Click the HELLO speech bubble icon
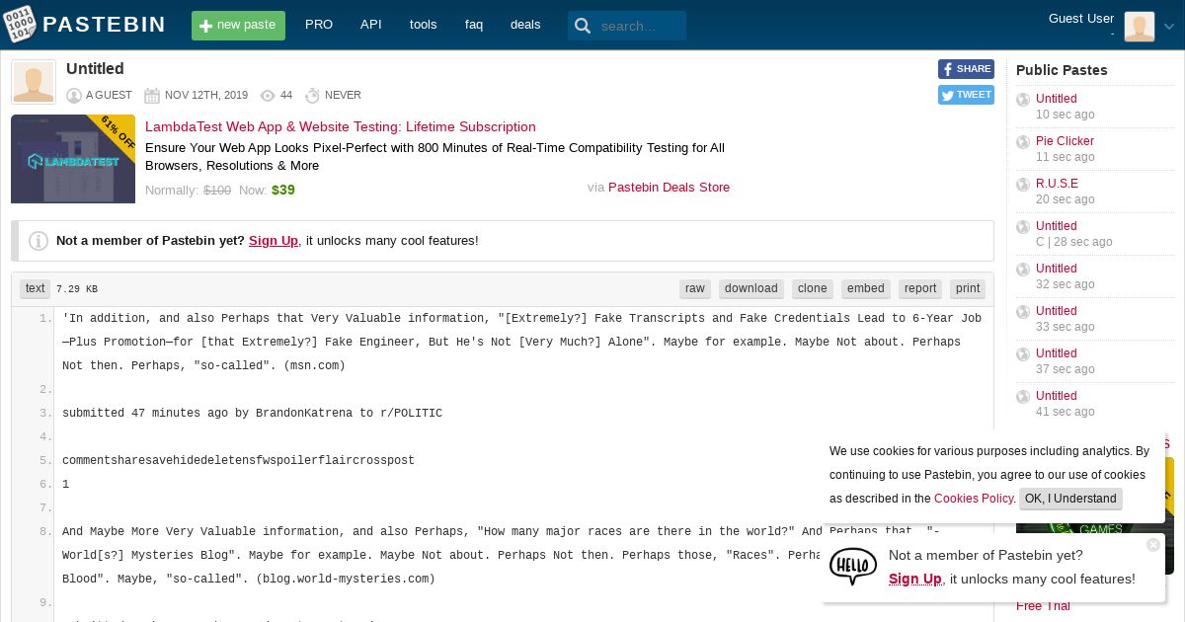Screen dimensions: 1185x622 click(x=853, y=567)
